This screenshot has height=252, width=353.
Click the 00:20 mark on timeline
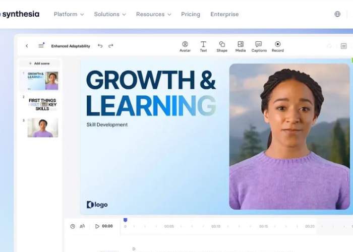coord(310,226)
